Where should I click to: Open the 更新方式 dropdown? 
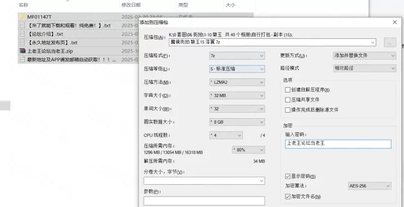(x=365, y=56)
